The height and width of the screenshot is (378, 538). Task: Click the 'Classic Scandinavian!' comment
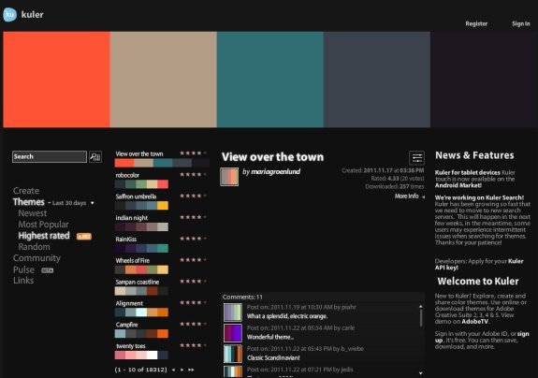coord(273,358)
